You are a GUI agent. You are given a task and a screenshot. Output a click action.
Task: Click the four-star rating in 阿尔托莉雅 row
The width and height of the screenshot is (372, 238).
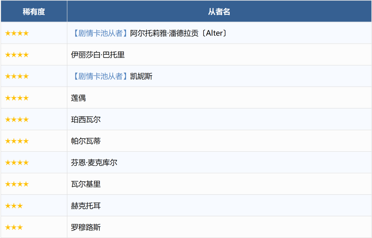17,33
